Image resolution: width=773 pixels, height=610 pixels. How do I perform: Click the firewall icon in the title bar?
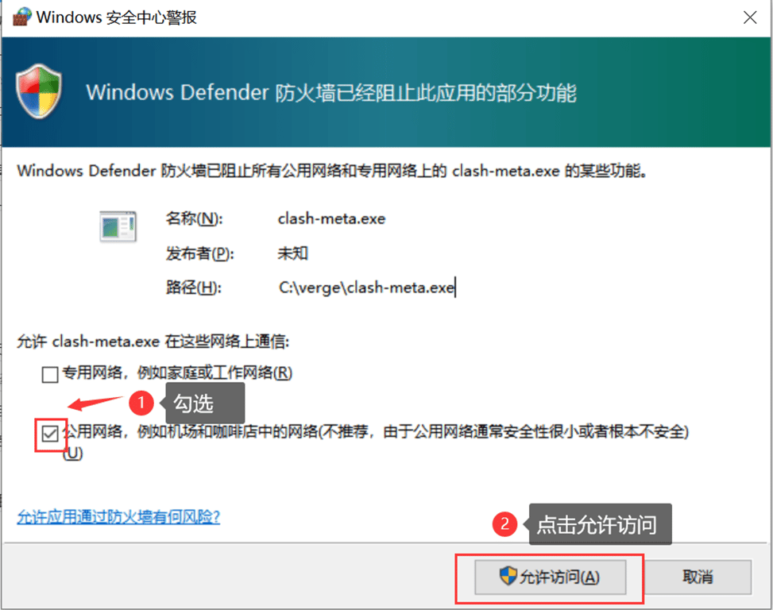(x=19, y=17)
